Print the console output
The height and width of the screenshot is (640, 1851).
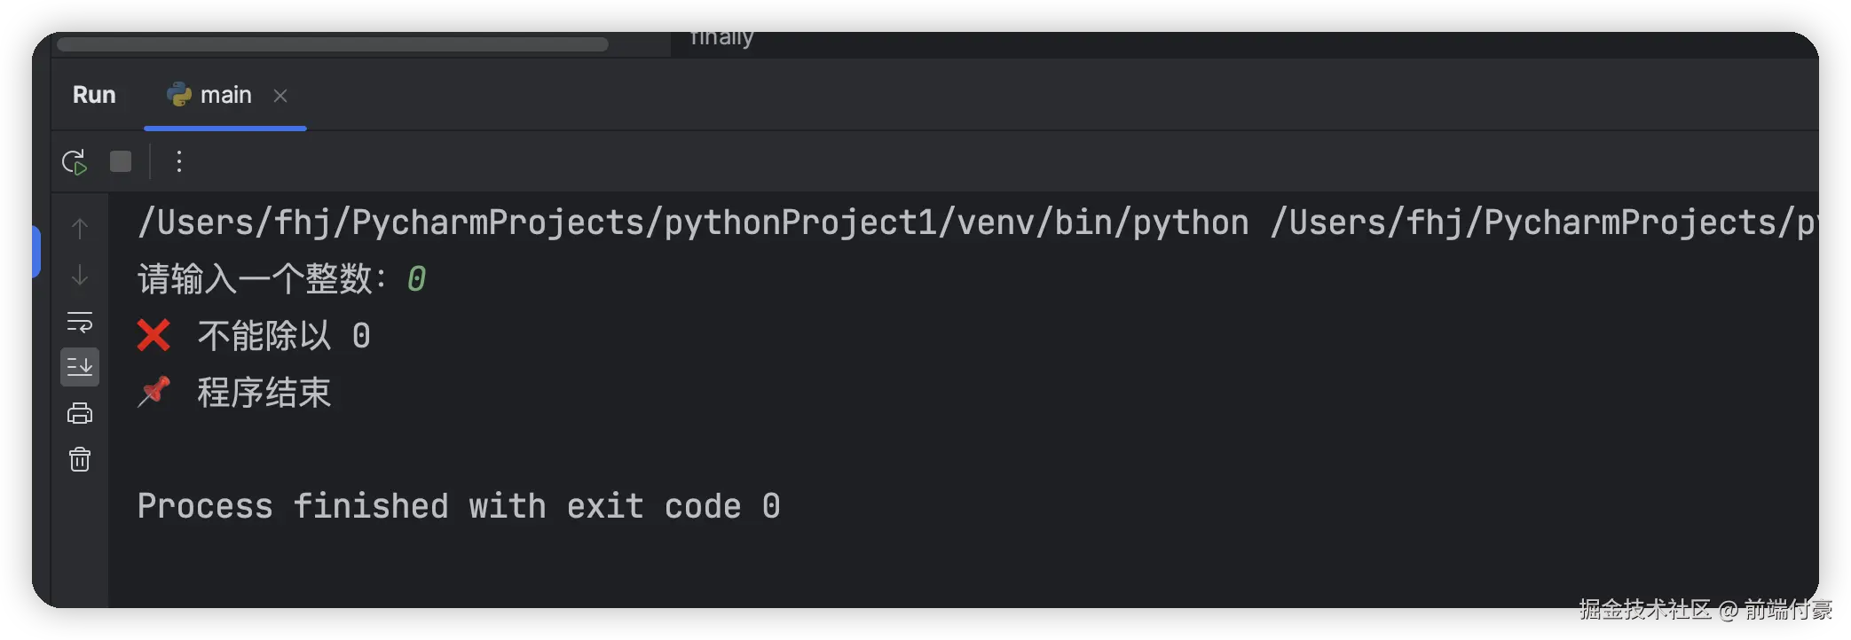point(80,413)
